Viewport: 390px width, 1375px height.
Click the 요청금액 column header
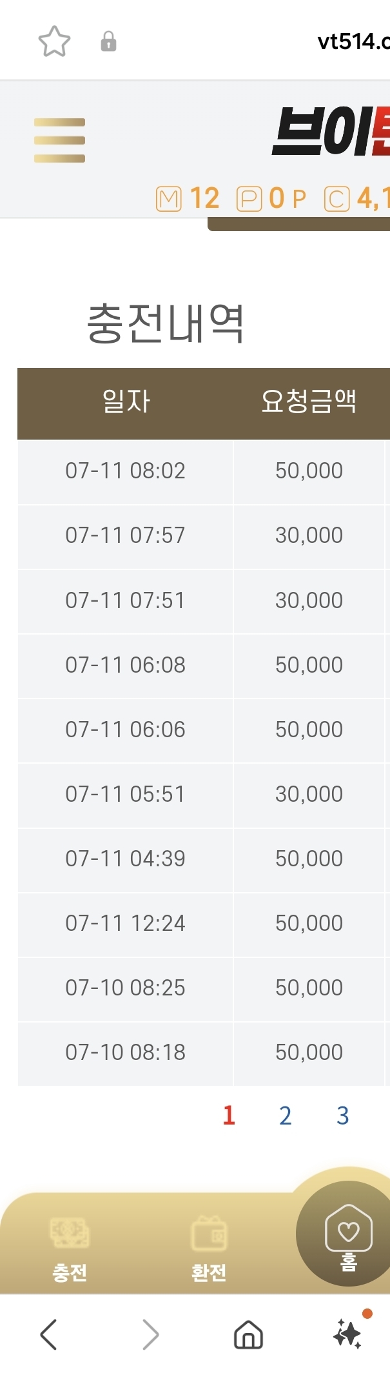click(x=309, y=402)
